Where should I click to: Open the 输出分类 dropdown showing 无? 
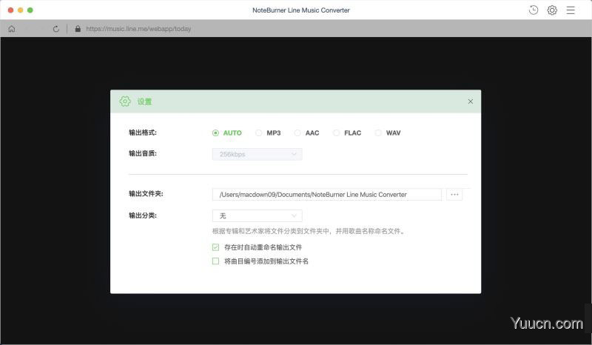(257, 215)
